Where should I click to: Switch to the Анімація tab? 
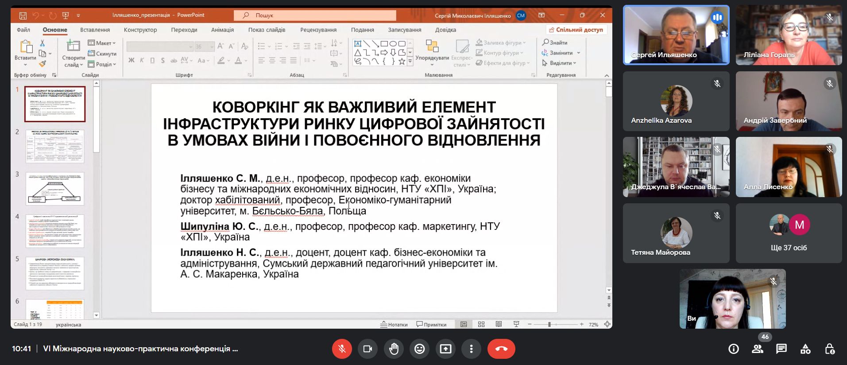(x=222, y=30)
